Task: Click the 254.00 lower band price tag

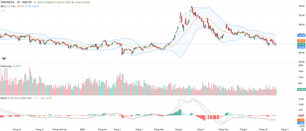Action: [x=301, y=47]
